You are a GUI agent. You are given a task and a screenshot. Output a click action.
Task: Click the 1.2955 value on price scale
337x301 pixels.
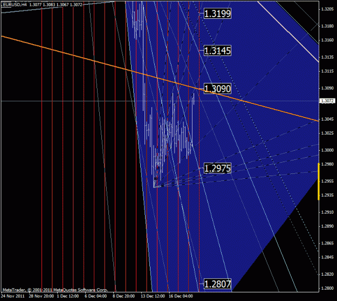pos(327,181)
